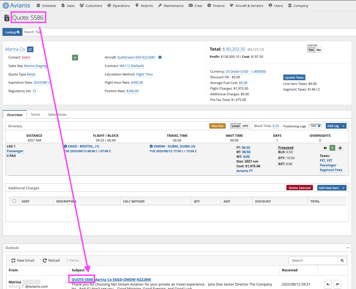Screen dimensions: 356x289
Task: Click the info icon next to Gulfstream 650 N222MK
Action: 160,58
